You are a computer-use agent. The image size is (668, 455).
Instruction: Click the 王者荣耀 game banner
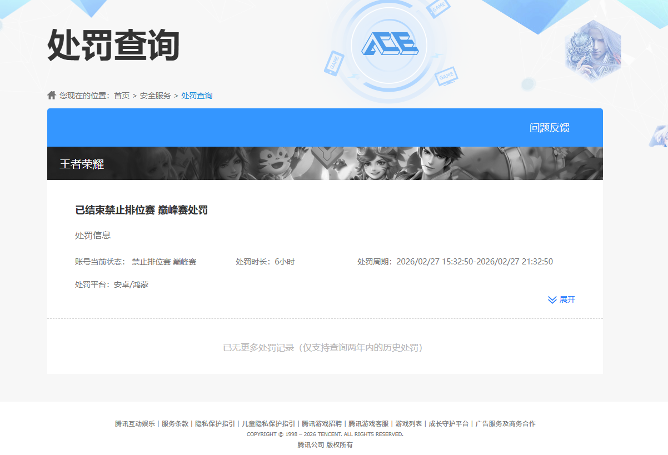[325, 163]
